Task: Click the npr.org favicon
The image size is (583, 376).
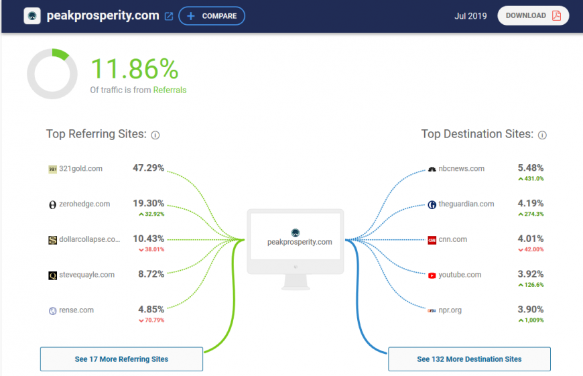Action: coord(432,310)
